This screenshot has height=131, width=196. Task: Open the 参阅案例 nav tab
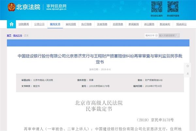[x=134, y=24]
